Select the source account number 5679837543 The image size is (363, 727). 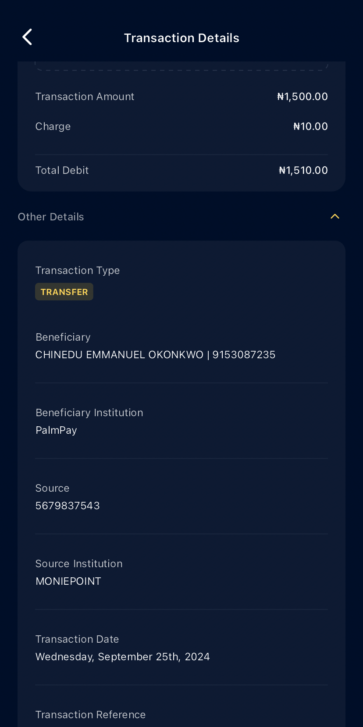68,506
